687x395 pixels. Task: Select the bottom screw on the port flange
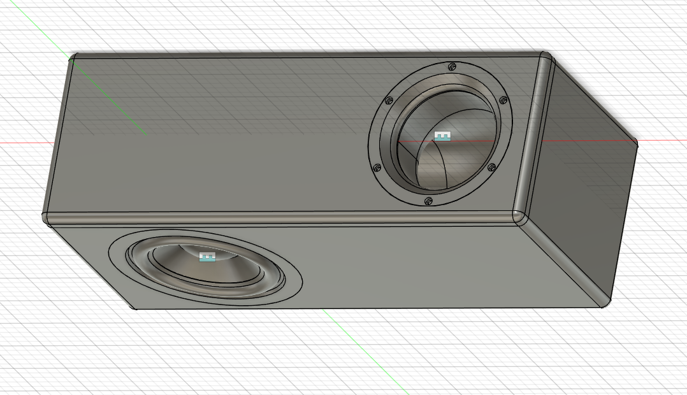pos(428,201)
